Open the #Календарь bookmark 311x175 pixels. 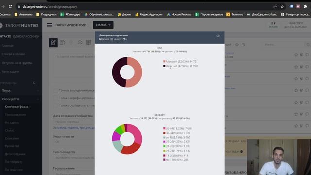pos(70,14)
